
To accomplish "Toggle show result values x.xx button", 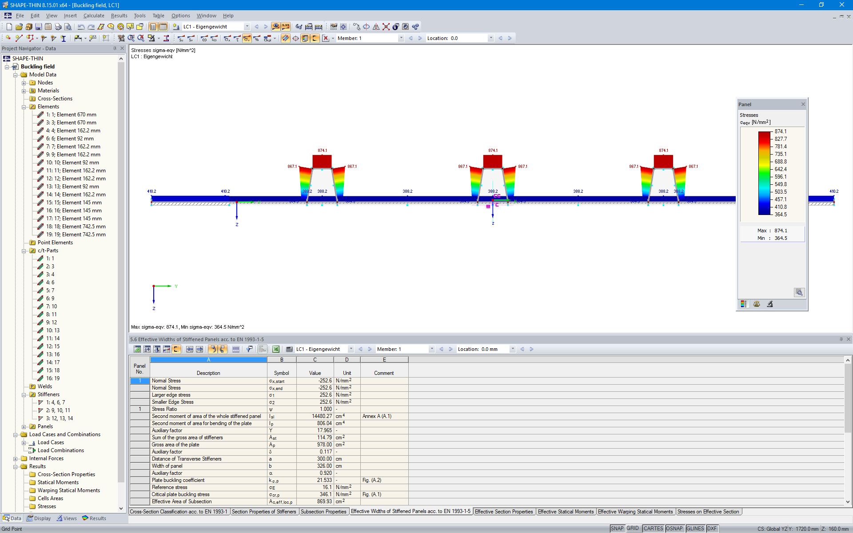I will pyautogui.click(x=286, y=27).
